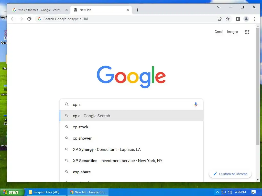Image resolution: width=262 pixels, height=196 pixels.
Task: Click the page vertical scrollbar thumb
Action: point(258,86)
